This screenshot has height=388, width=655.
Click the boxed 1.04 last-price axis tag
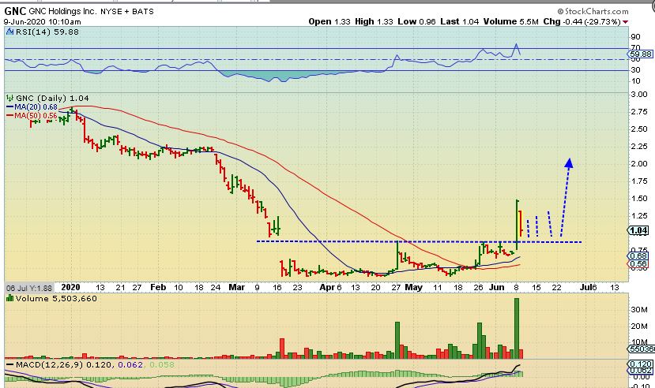pos(638,230)
